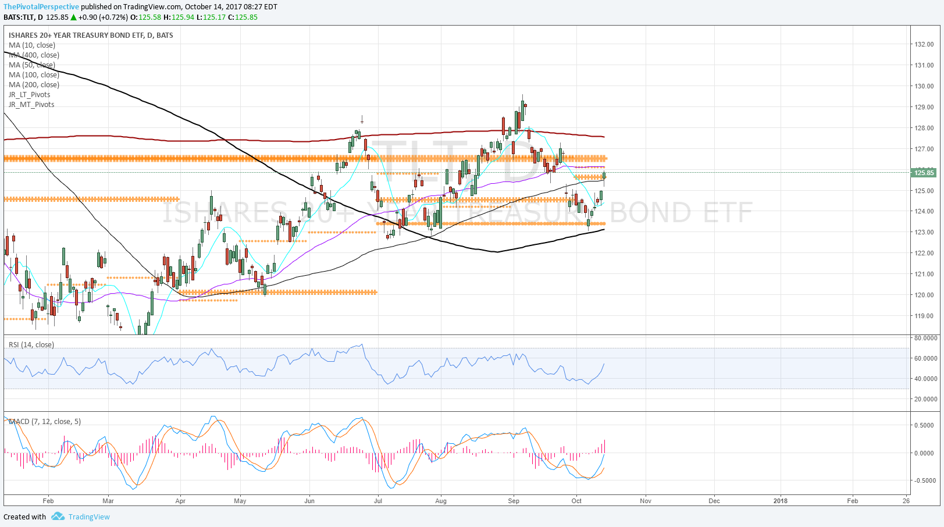The image size is (944, 527).
Task: Click the Mar label on time axis
Action: 108,500
